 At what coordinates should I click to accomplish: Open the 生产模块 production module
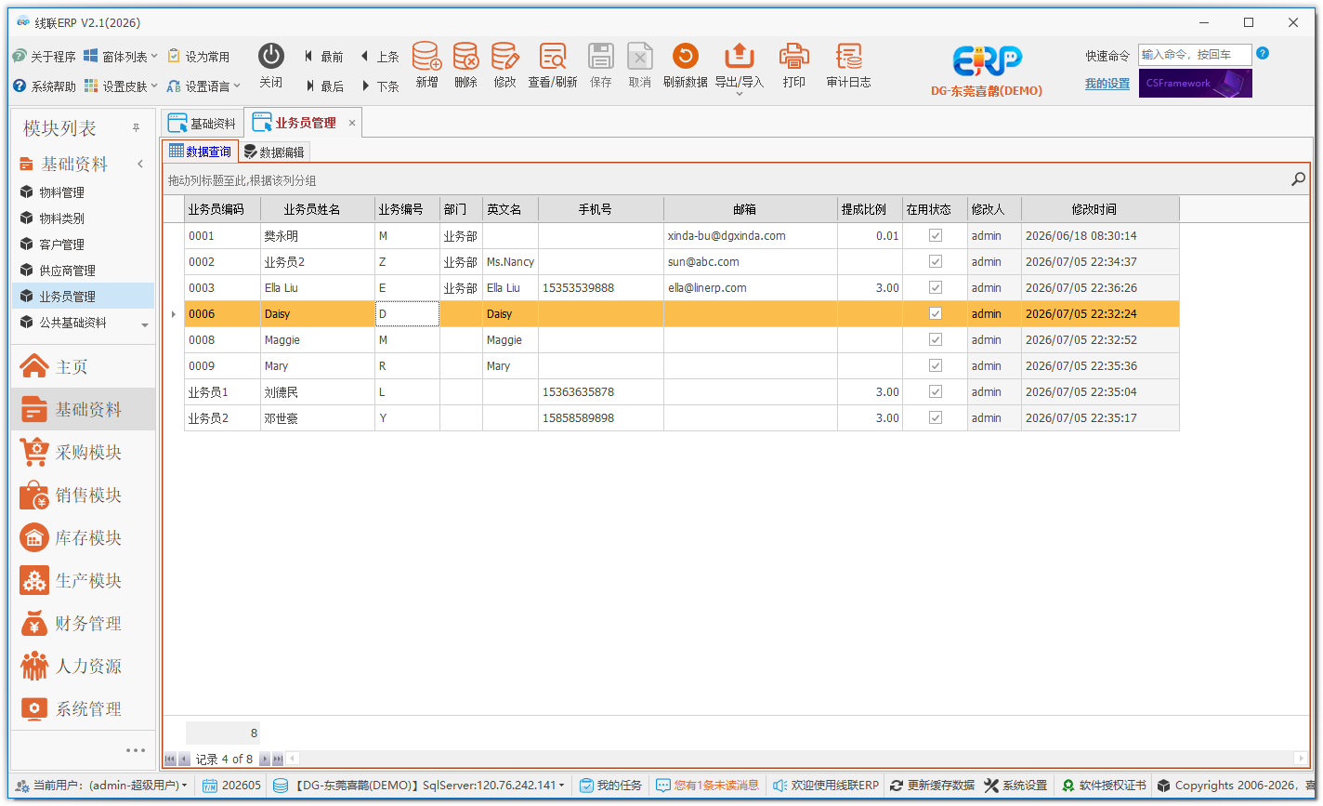click(x=83, y=580)
